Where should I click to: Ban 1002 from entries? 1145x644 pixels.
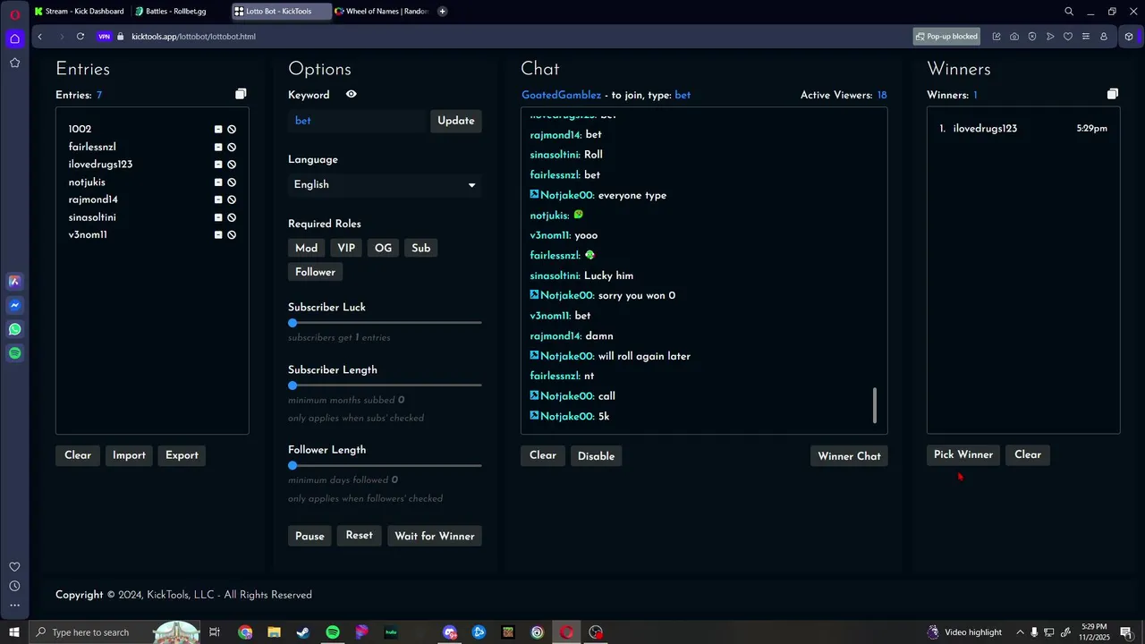pyautogui.click(x=232, y=129)
